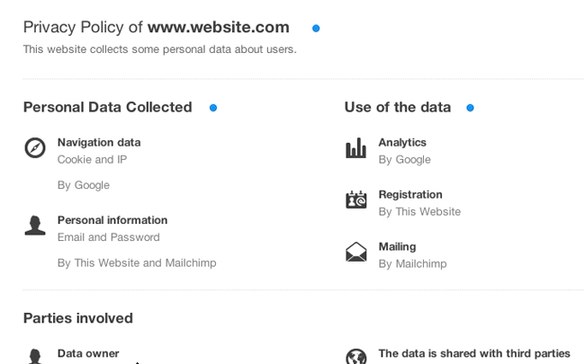The width and height of the screenshot is (585, 364).
Task: Click the Personal information silhouette icon
Action: coord(35,225)
